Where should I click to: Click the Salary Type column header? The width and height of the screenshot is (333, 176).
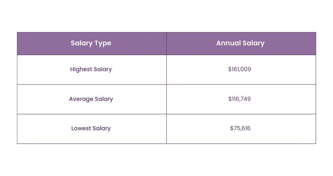click(x=91, y=43)
